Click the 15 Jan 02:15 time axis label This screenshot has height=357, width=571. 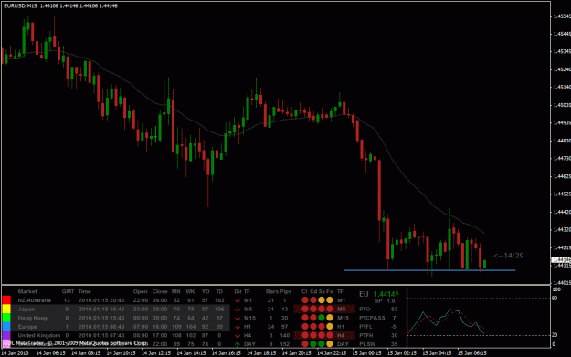tap(402, 353)
